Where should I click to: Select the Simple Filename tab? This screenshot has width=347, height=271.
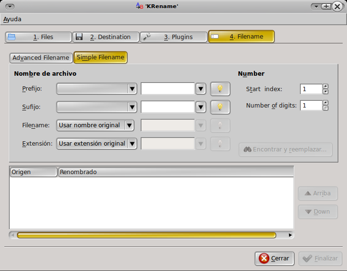[x=100, y=57]
